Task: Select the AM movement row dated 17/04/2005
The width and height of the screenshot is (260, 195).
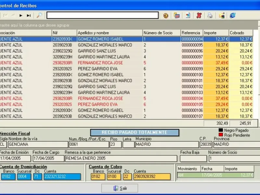Action: tap(215, 175)
